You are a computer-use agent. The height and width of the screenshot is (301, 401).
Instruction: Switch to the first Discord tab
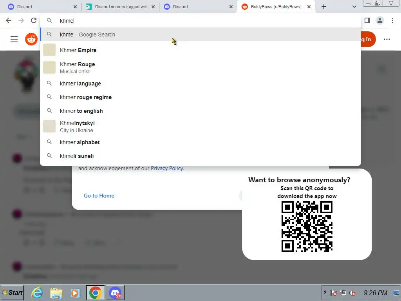tap(41, 7)
